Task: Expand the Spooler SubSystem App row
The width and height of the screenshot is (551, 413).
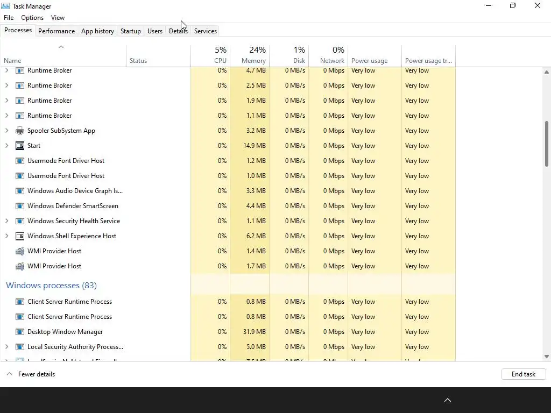Action: [x=6, y=131]
